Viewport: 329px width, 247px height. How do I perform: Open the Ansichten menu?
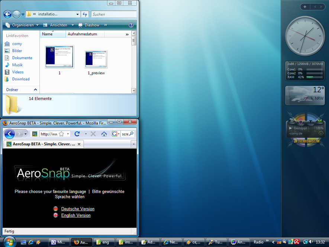coord(55,25)
